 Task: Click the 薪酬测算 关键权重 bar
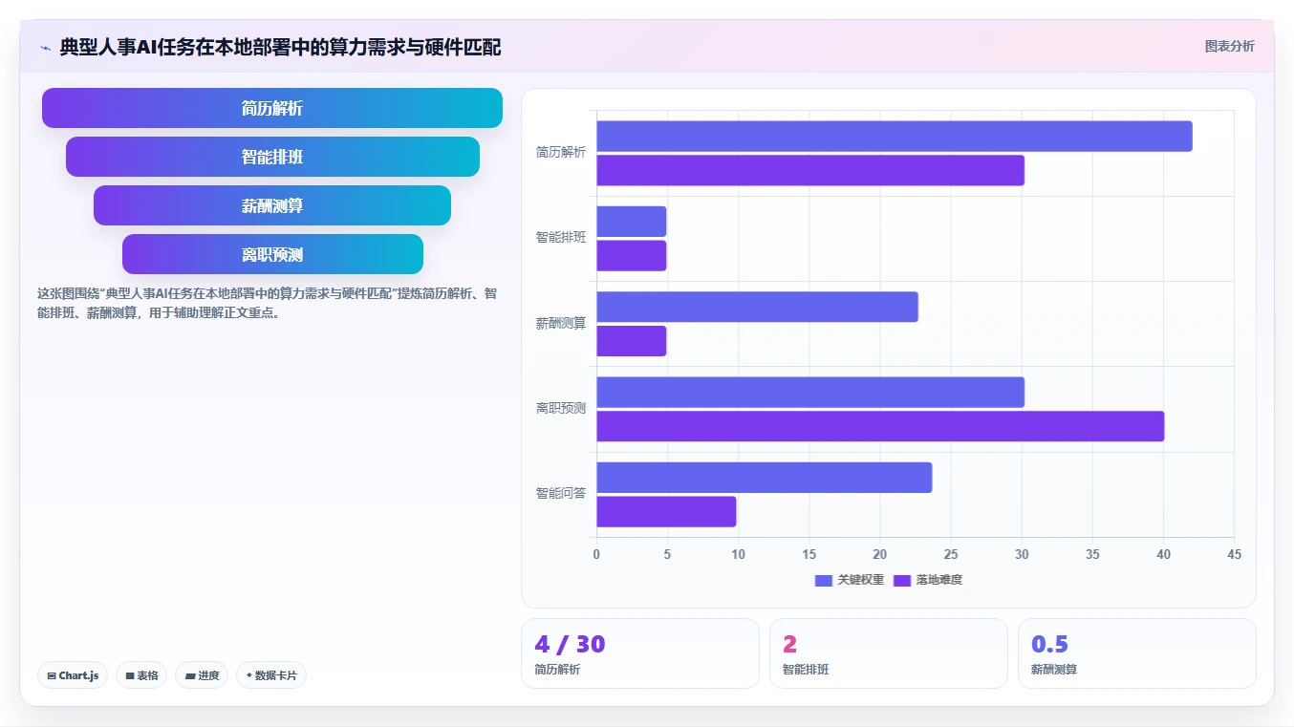pos(758,307)
